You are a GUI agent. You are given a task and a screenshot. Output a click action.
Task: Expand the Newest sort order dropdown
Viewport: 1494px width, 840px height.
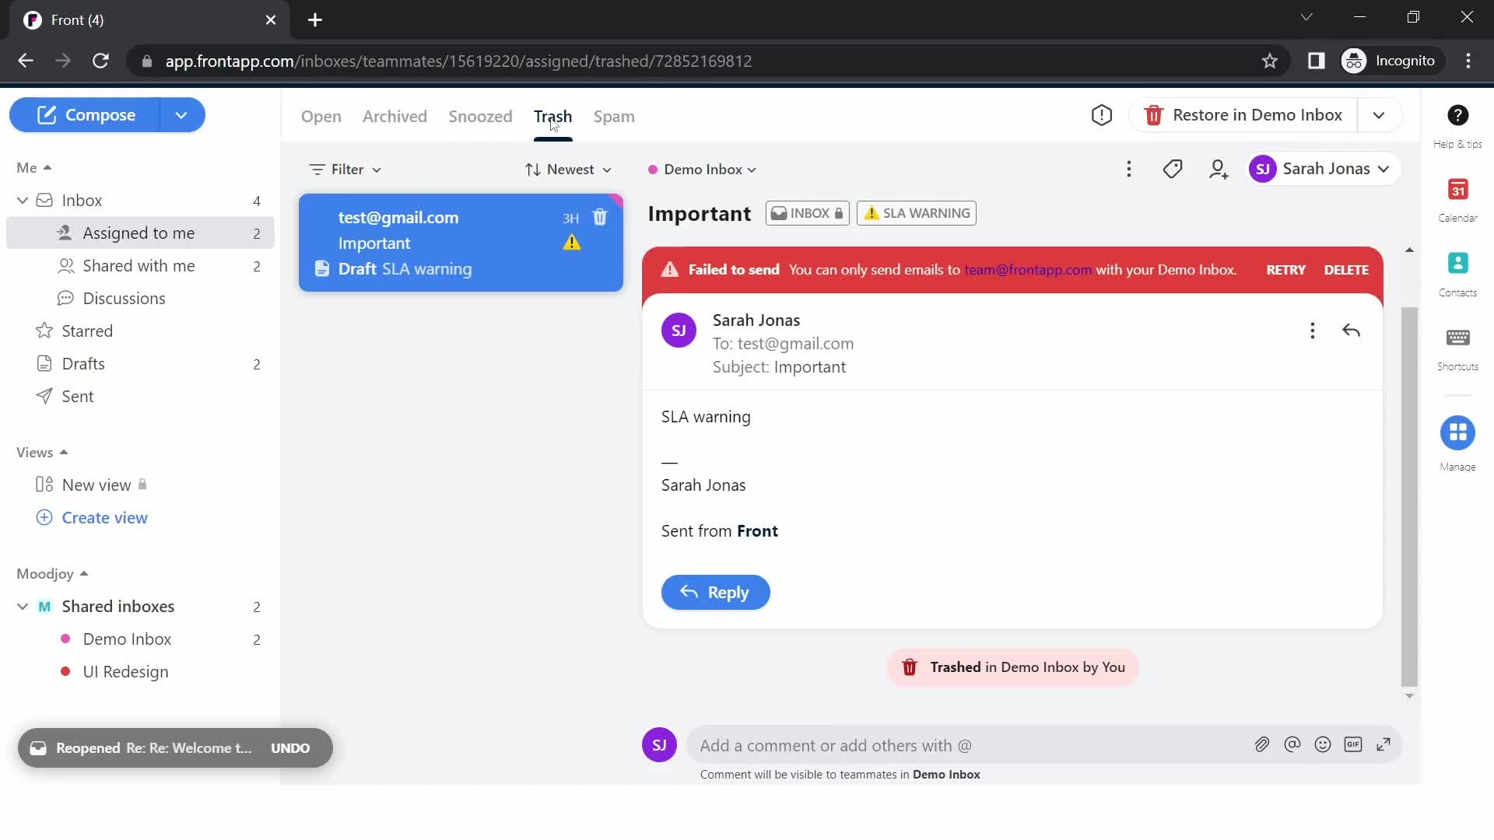pos(567,170)
